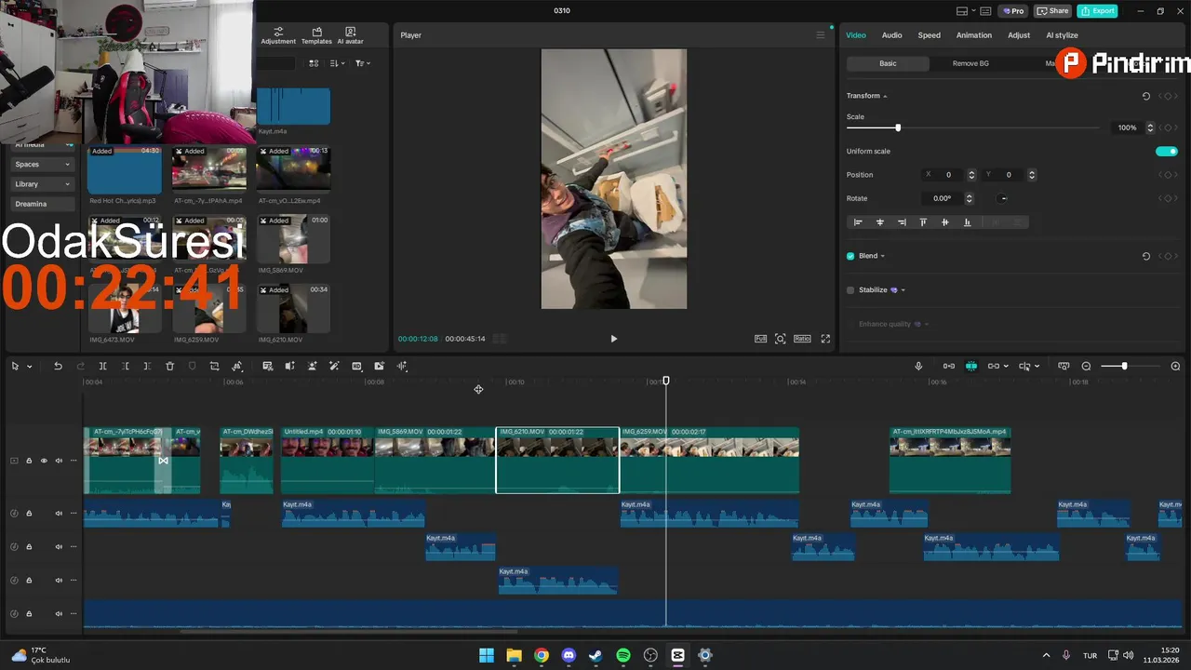Open the Animation tab
This screenshot has height=670, width=1191.
click(973, 35)
